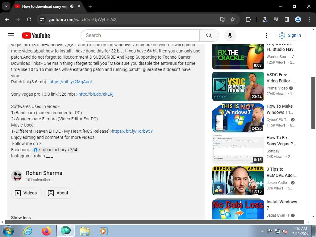Viewport: 316px width, 237px height.
Task: Open How To Fix Sony Vegas title
Action: [x=281, y=141]
